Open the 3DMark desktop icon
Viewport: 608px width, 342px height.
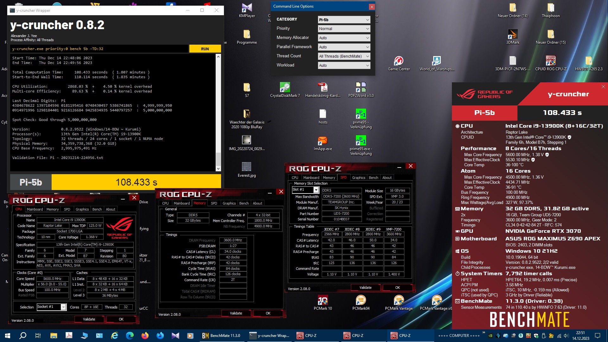pyautogui.click(x=512, y=36)
